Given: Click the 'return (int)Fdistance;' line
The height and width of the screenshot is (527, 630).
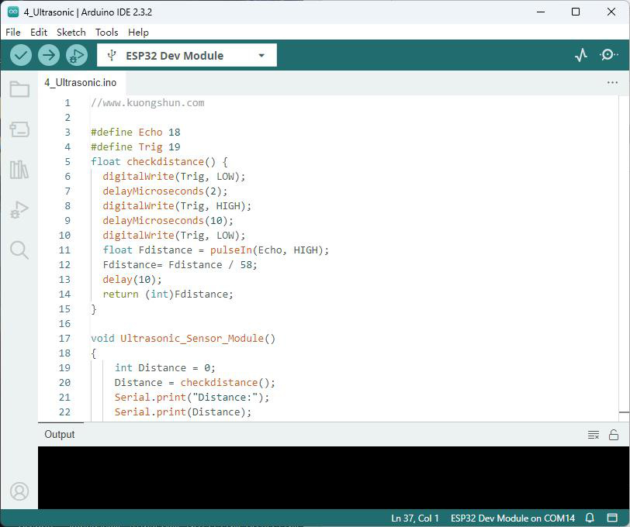Looking at the screenshot, I should pyautogui.click(x=168, y=294).
